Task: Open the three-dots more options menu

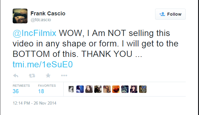Action: click(64, 76)
